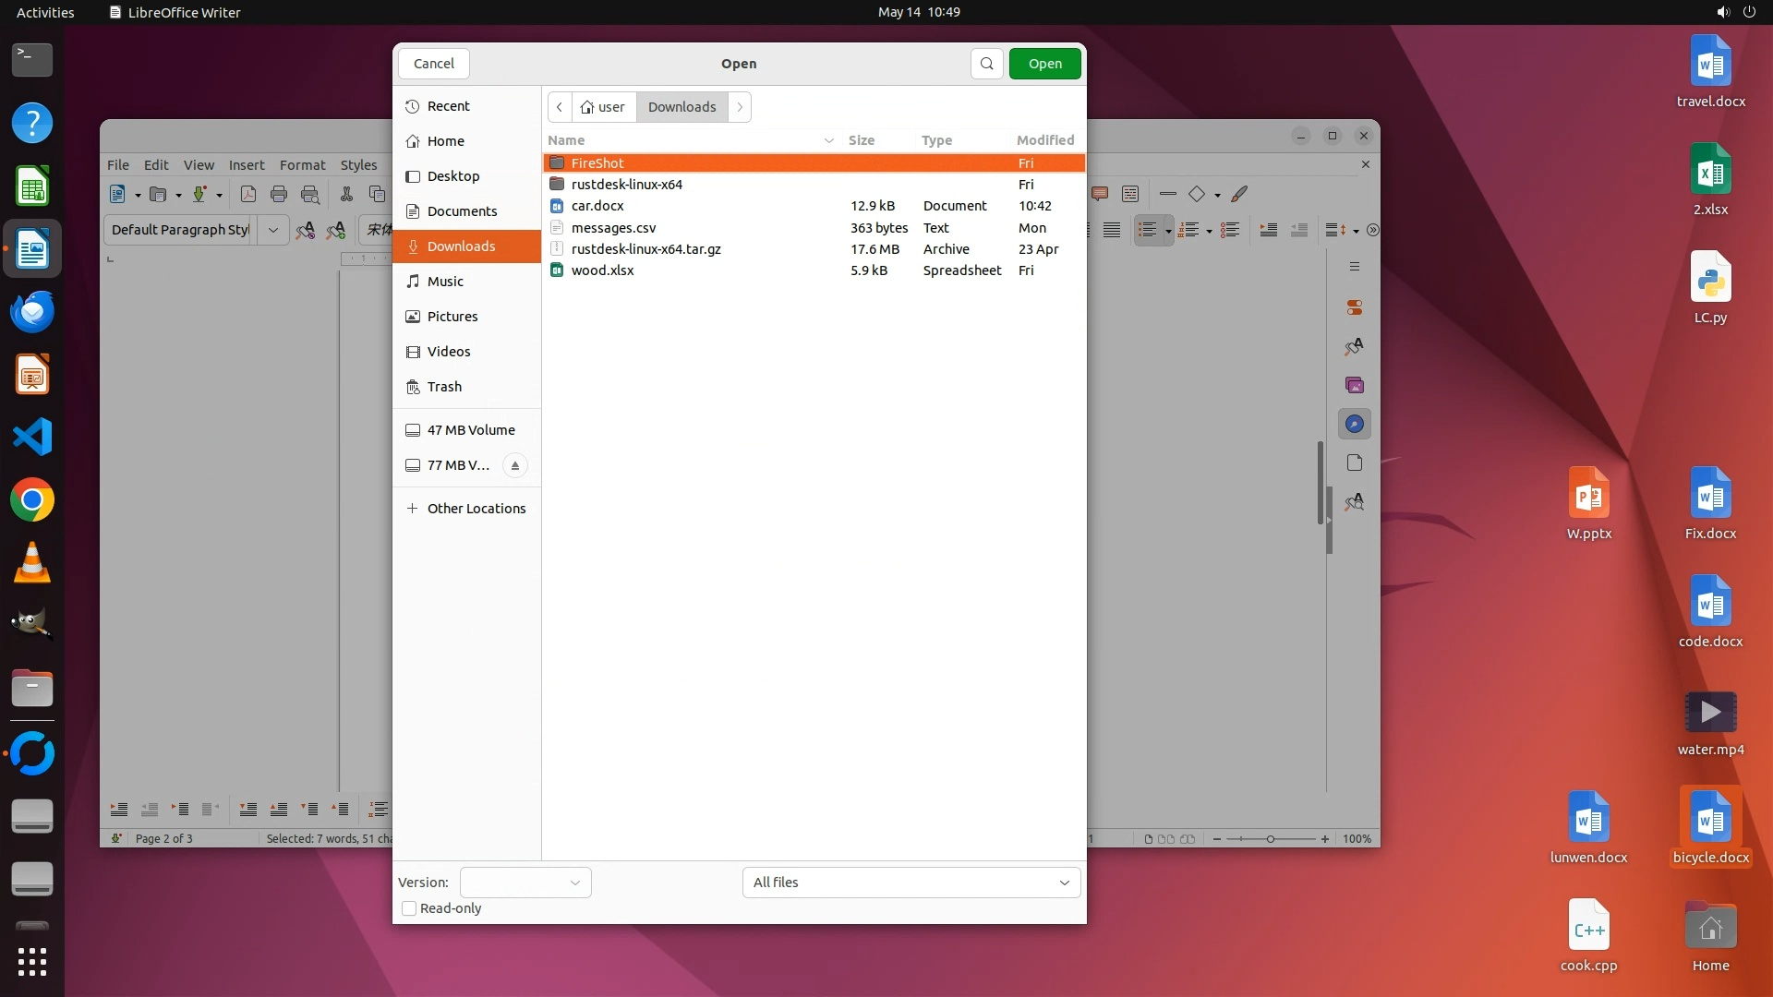The height and width of the screenshot is (997, 1773).
Task: Open the Format menu
Action: [x=302, y=165]
